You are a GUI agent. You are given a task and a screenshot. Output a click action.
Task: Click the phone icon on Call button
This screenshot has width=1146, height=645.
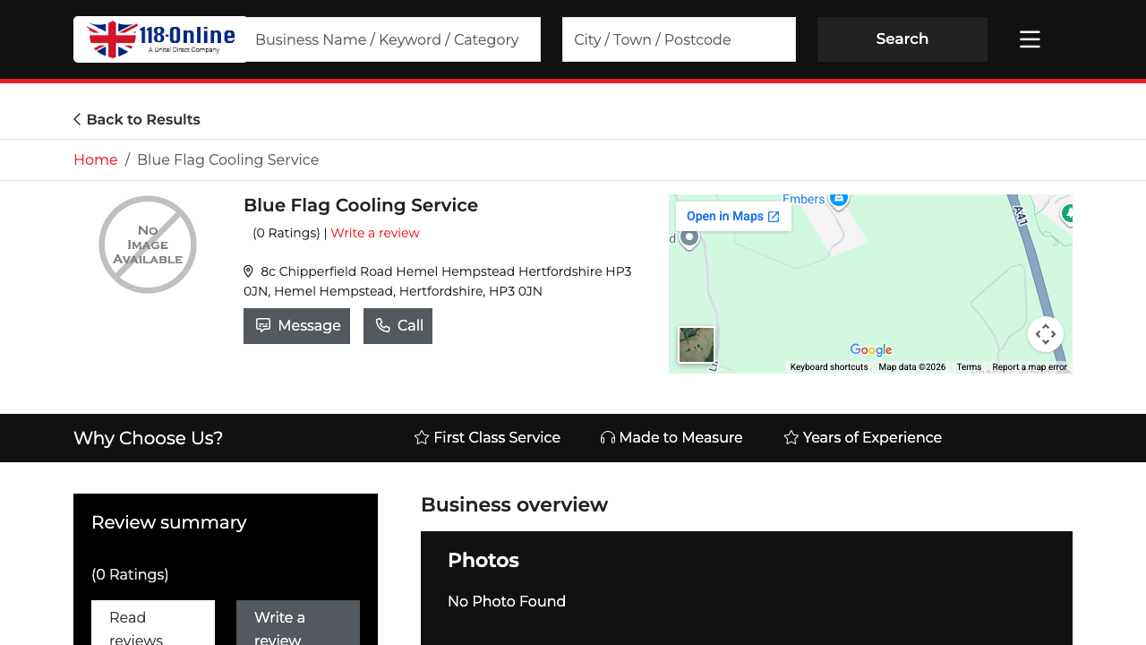click(x=382, y=325)
